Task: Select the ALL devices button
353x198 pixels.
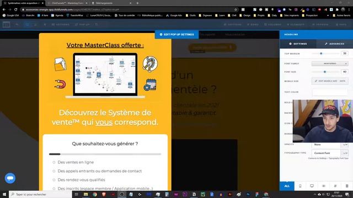Action: pos(287,186)
